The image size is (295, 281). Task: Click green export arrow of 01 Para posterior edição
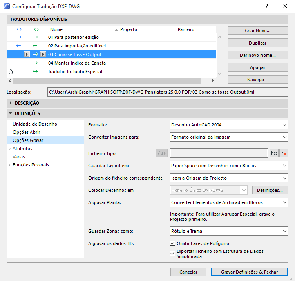35,37
